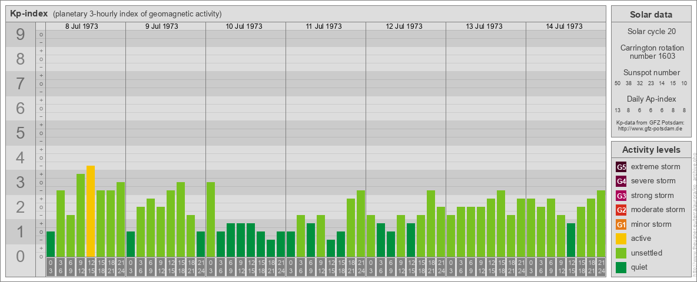Click the Kp scale number 0
Image resolution: width=697 pixels, height=282 pixels.
pyautogui.click(x=20, y=256)
